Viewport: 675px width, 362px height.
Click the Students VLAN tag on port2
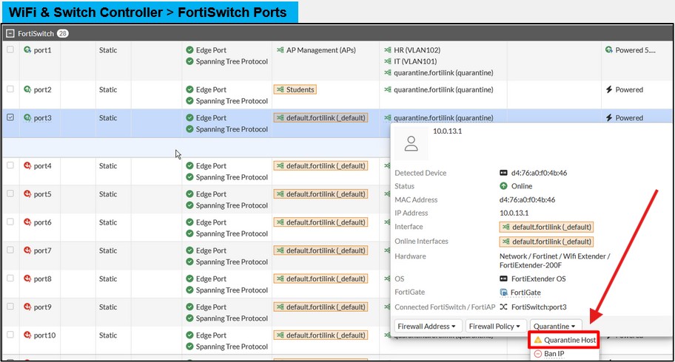coord(295,89)
